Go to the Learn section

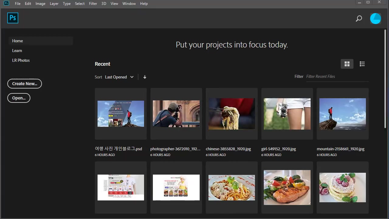(x=17, y=50)
